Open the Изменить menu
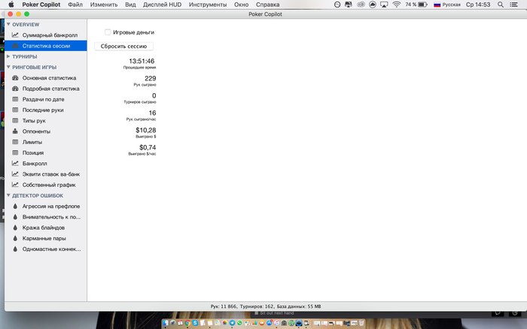Image resolution: width=527 pixels, height=329 pixels. click(104, 5)
